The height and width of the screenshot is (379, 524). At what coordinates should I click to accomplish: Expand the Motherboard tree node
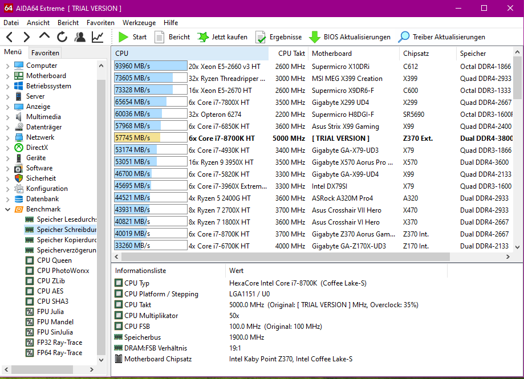click(7, 76)
